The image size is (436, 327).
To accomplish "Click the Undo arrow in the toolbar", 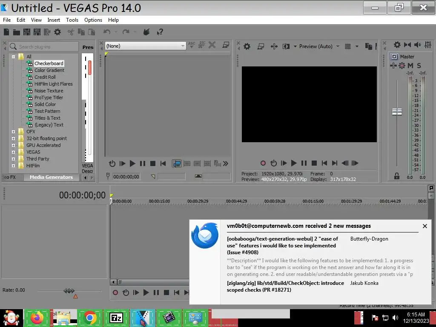I will [x=107, y=32].
